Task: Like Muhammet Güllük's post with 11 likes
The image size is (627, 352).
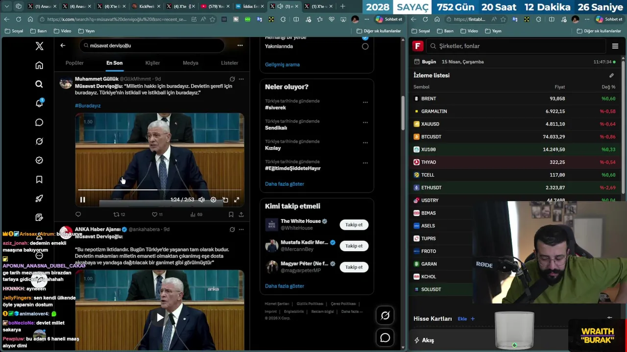Action: click(157, 214)
